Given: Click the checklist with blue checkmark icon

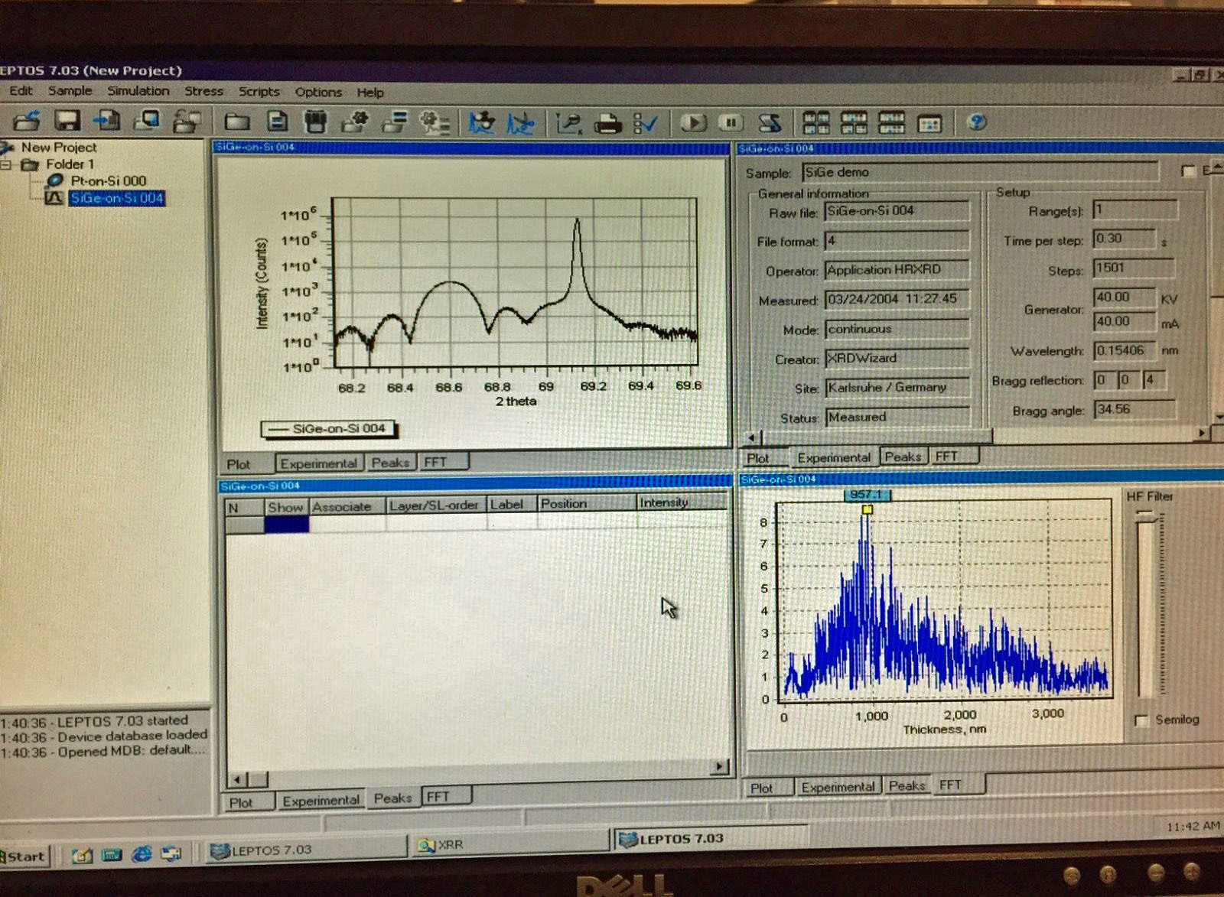Looking at the screenshot, I should [x=646, y=123].
